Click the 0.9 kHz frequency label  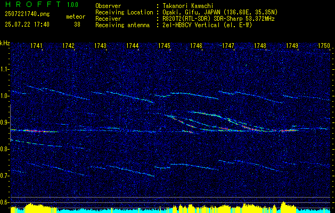pos(4,122)
